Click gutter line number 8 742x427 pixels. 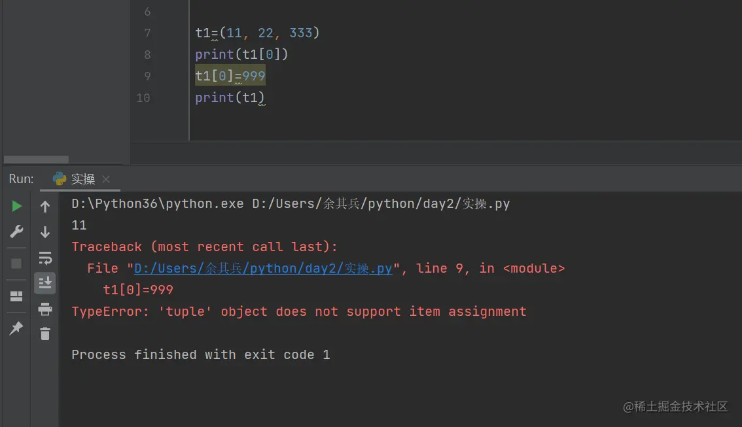click(147, 55)
